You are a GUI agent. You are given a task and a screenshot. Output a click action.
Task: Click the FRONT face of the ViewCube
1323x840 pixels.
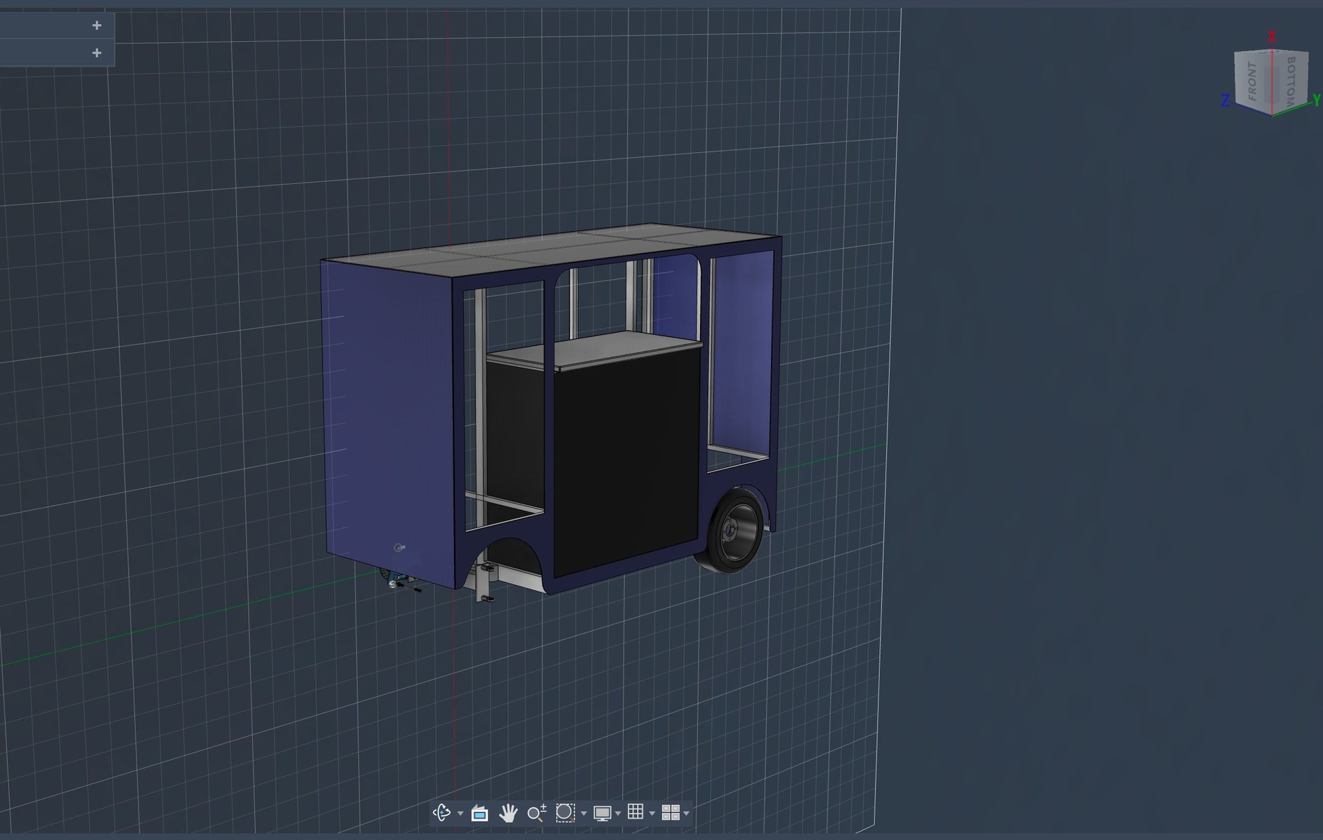[1253, 81]
